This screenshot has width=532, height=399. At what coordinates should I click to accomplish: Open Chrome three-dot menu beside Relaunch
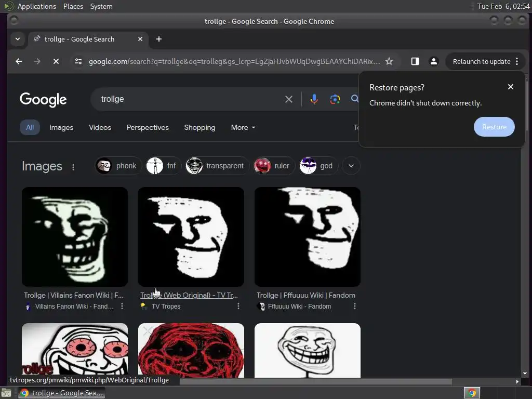[517, 61]
